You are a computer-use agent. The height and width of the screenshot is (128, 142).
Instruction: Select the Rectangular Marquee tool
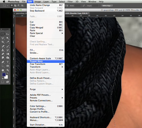[3, 34]
